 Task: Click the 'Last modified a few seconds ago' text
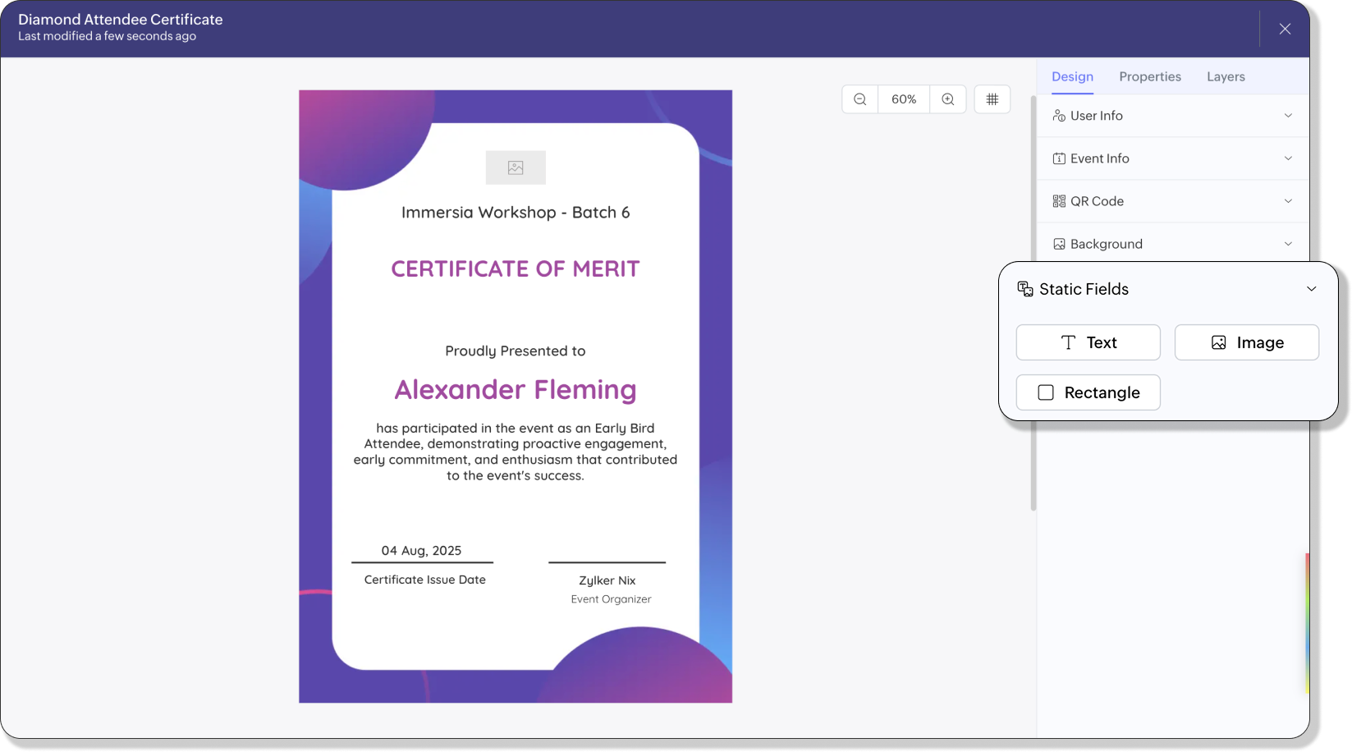108,36
